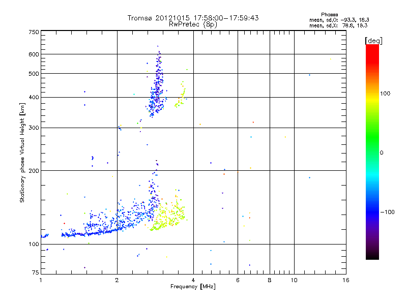
Task: Click the black bottom of the phase colorbar
Action: [x=372, y=256]
